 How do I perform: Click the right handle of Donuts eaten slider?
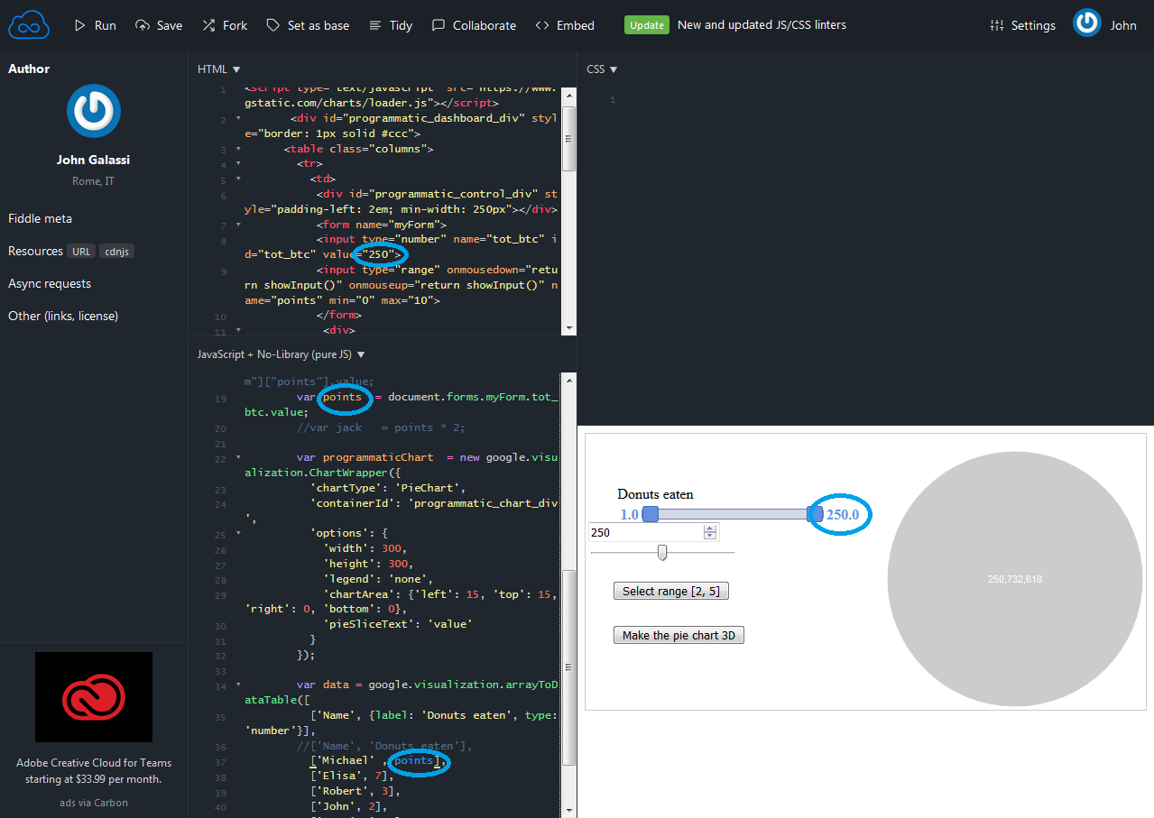click(x=815, y=514)
